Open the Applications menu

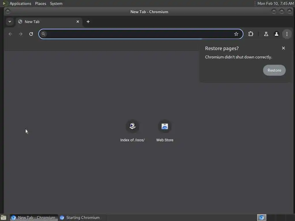(x=20, y=3)
